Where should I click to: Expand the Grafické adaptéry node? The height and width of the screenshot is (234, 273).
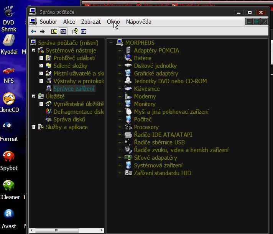(x=120, y=74)
